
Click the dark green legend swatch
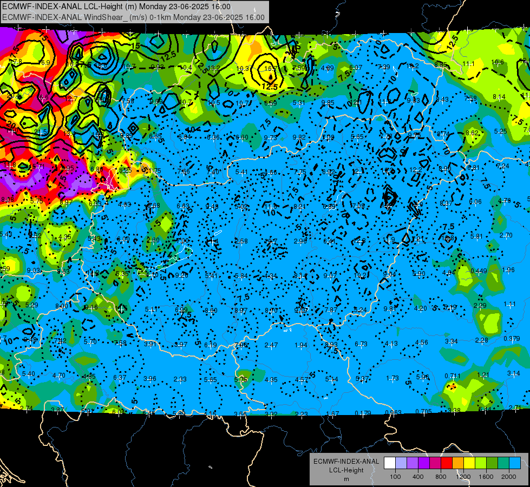coord(492,463)
